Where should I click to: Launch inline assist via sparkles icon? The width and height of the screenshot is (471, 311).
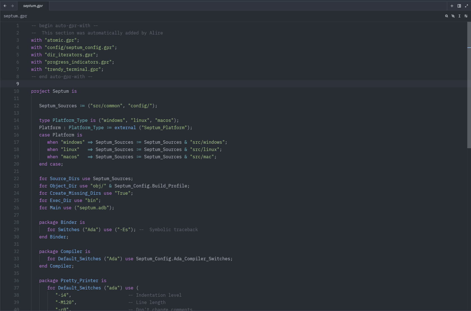(x=453, y=16)
